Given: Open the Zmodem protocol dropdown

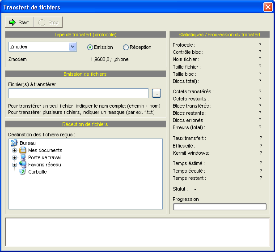Looking at the screenshot, I should click(x=72, y=47).
